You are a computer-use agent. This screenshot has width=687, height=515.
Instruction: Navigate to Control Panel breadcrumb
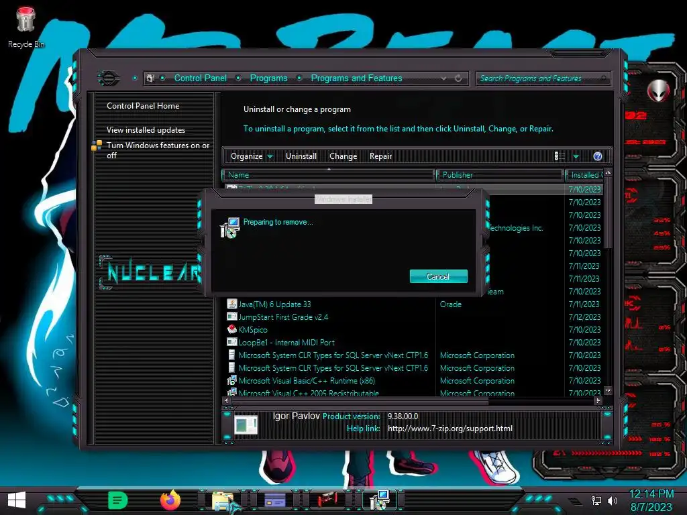coord(200,78)
